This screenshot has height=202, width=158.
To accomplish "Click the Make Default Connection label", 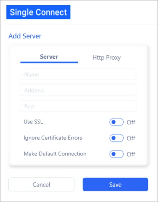I will click(x=55, y=154).
